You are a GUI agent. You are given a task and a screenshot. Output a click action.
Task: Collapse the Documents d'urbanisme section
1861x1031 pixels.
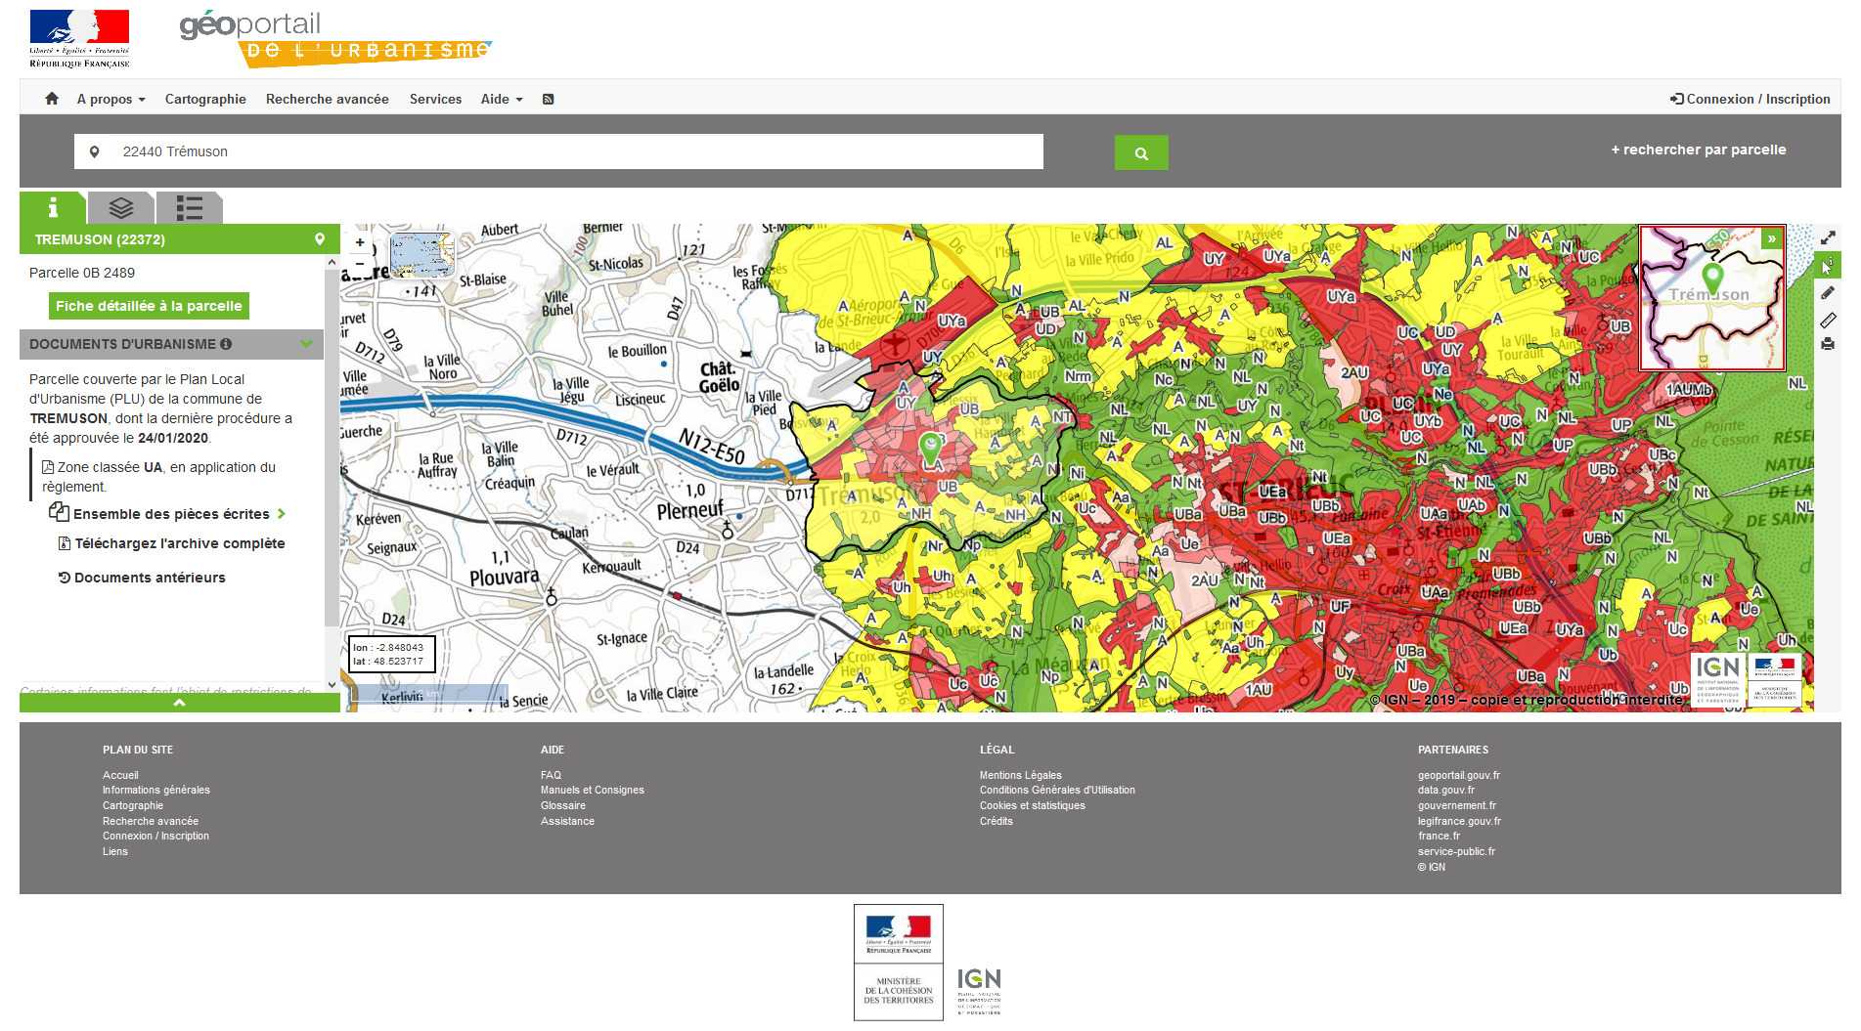coord(306,344)
